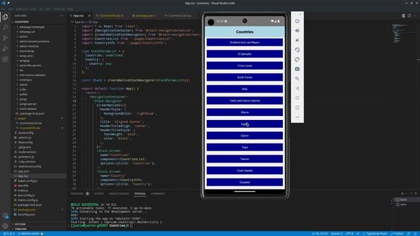Viewport: 420px width, 236px height.
Task: Expand the OUTLINE section
Action: (20, 224)
